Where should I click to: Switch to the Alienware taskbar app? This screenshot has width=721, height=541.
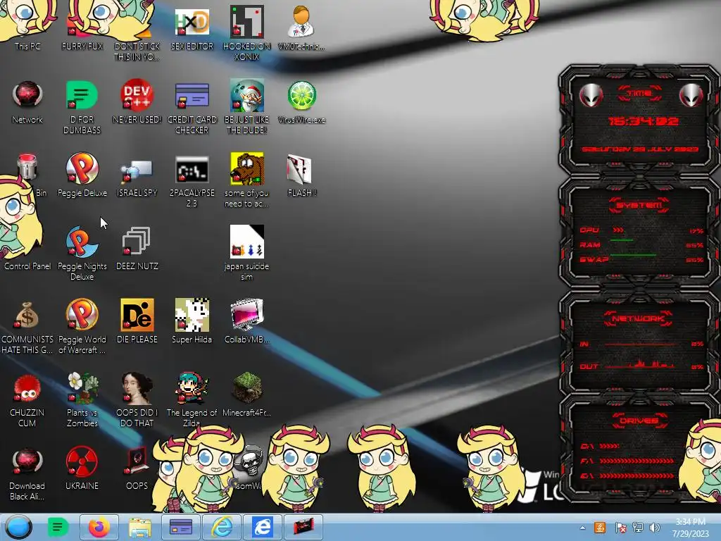click(303, 527)
